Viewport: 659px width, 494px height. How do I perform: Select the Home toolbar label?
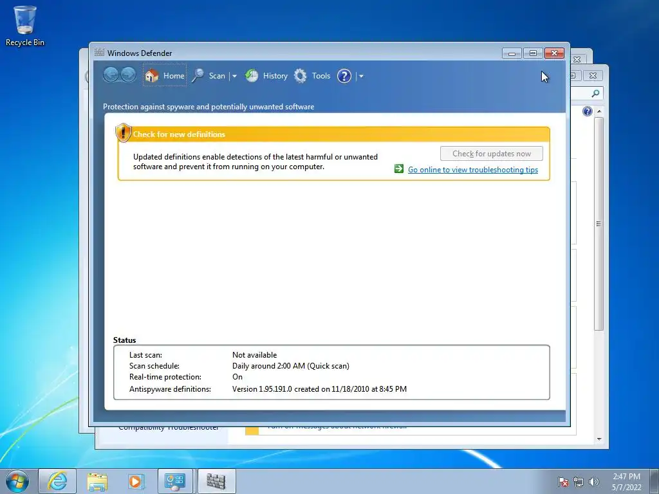tap(174, 76)
